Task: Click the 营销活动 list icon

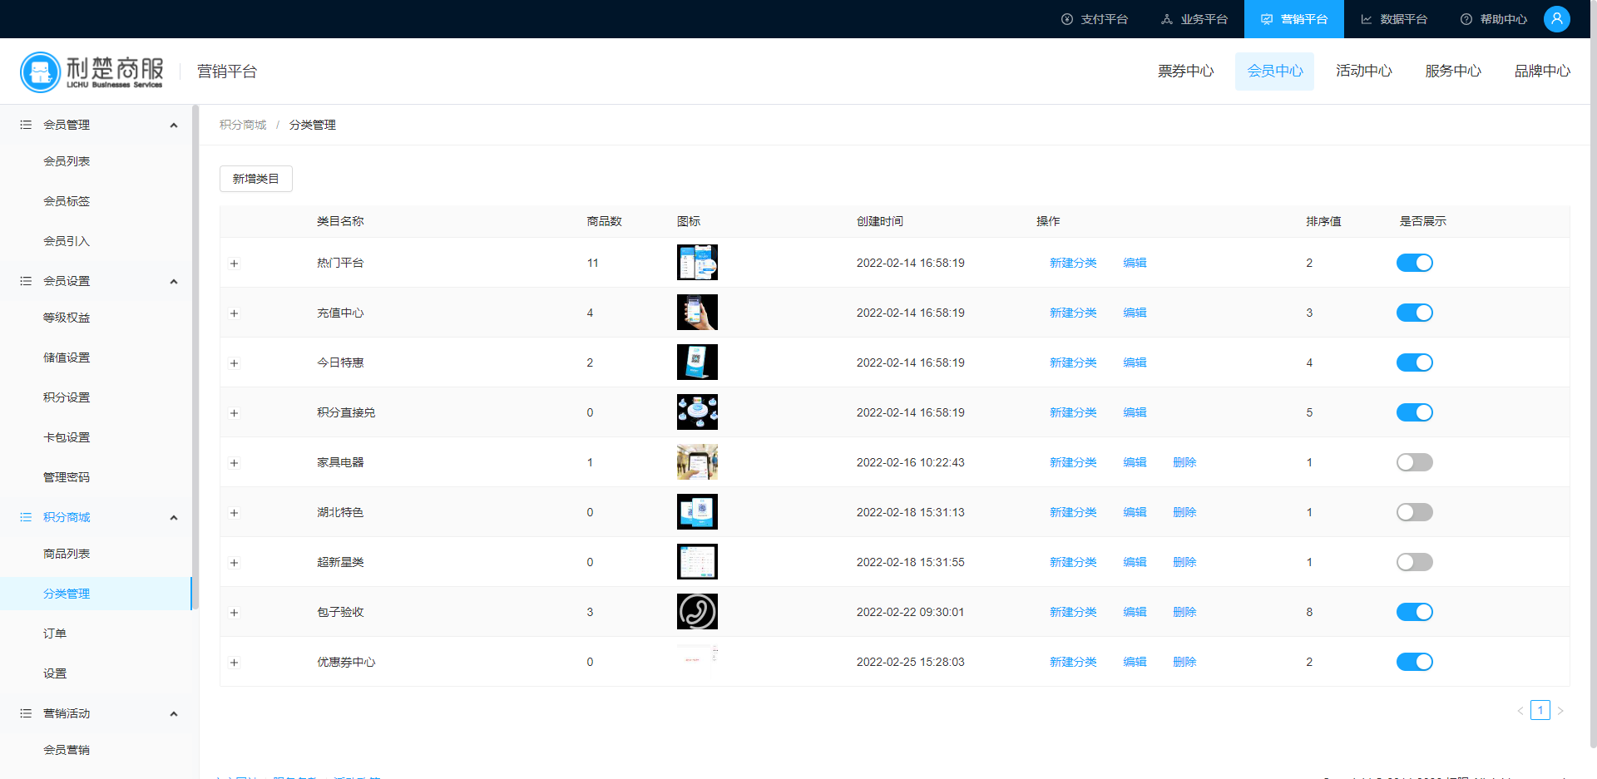Action: click(26, 713)
